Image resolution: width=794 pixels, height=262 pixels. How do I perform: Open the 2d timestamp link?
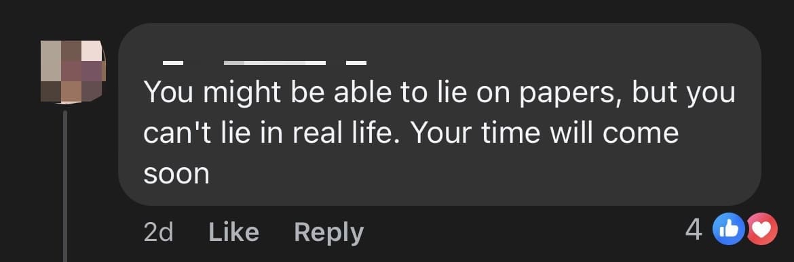point(158,232)
